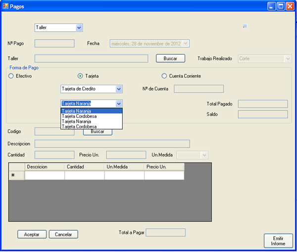The image size is (297, 252).
Task: Focus the Nº de Cuenta input field
Action: [198, 89]
